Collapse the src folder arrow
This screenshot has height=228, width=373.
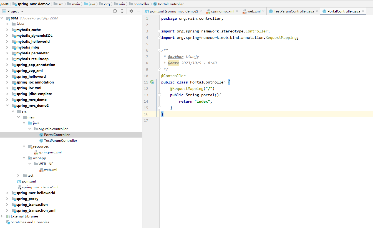click(13, 112)
